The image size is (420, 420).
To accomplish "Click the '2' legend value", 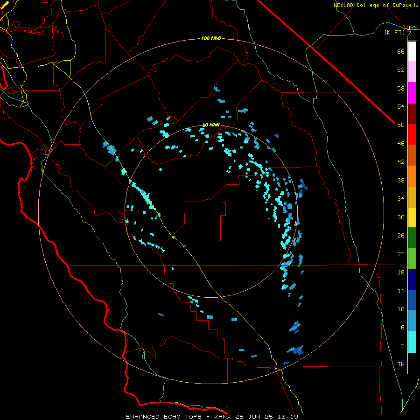I will (403, 346).
